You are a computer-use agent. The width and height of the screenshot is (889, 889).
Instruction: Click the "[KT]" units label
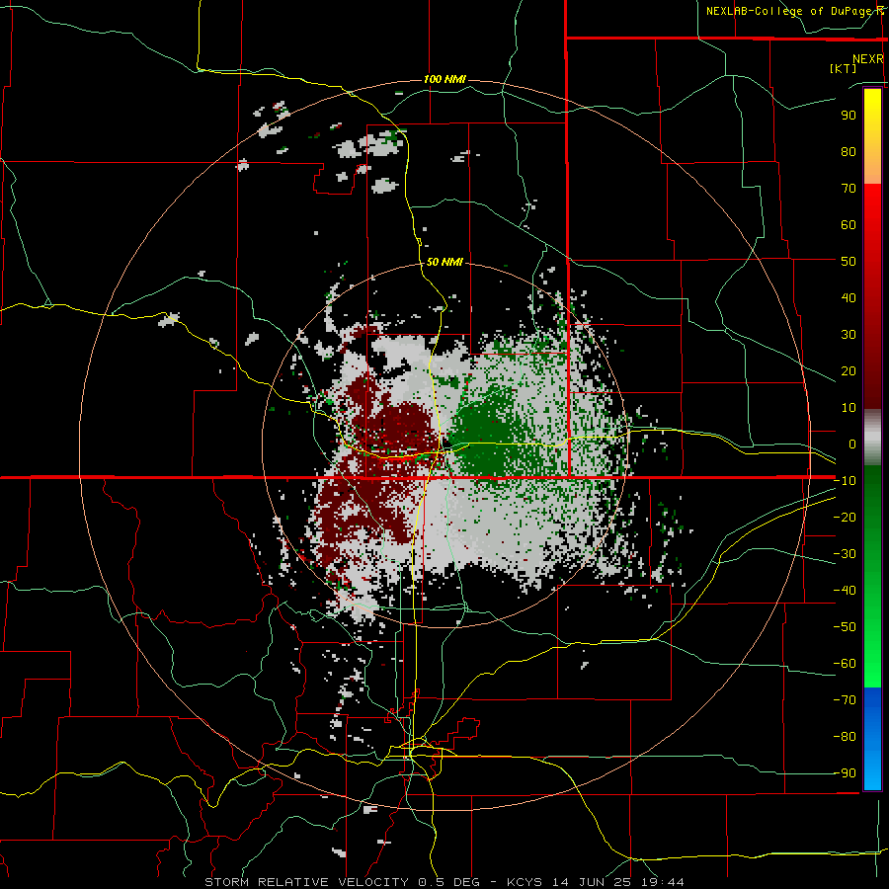coord(844,68)
